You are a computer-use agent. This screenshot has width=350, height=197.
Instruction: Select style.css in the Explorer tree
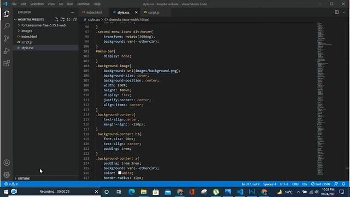click(27, 48)
